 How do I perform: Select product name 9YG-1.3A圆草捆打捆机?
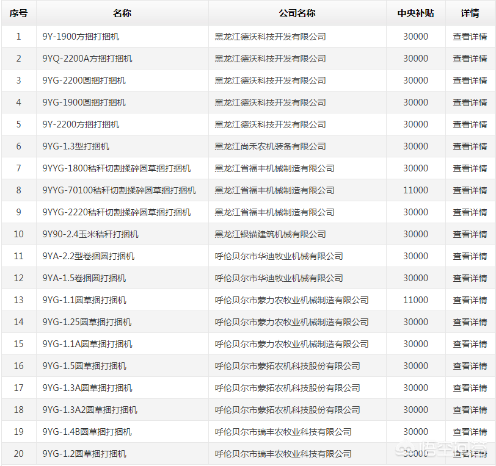[x=87, y=388]
